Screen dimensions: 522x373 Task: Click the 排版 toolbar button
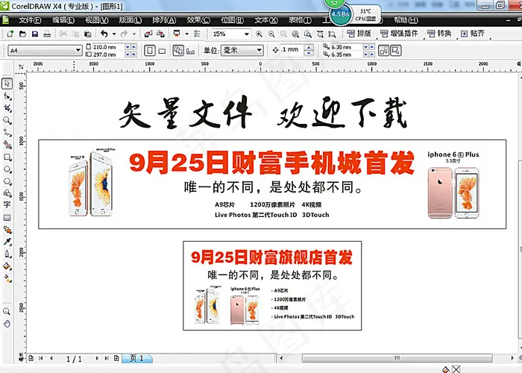(x=359, y=34)
